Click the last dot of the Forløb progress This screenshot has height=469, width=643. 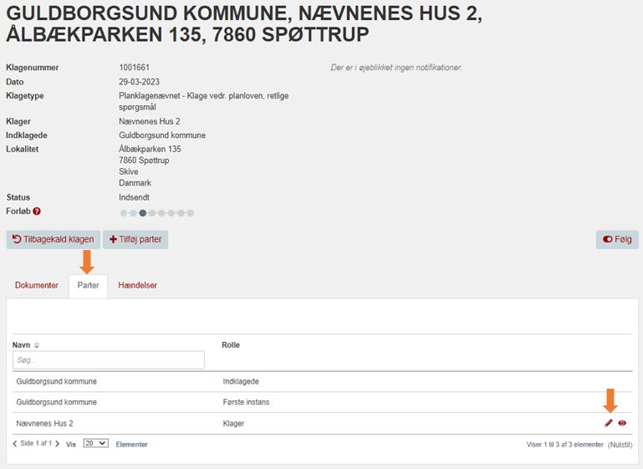(191, 213)
